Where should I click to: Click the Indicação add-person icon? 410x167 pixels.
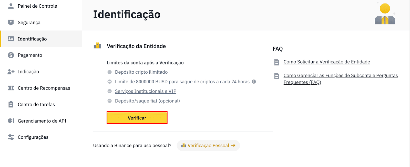coord(11,72)
